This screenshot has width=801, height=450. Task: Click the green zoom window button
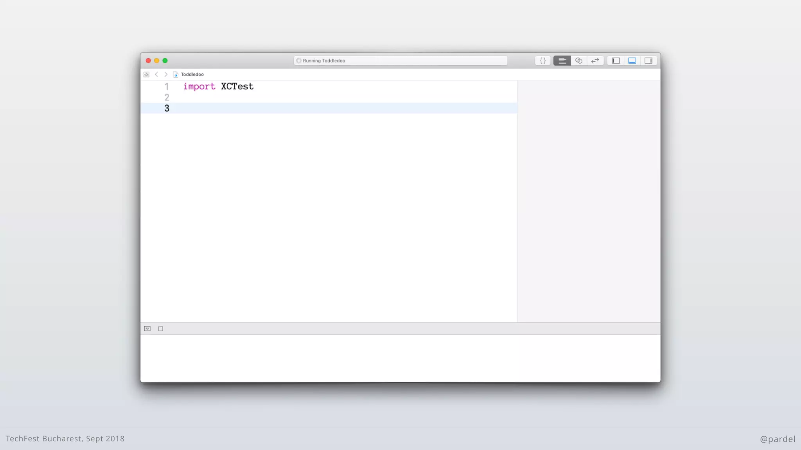(x=165, y=61)
